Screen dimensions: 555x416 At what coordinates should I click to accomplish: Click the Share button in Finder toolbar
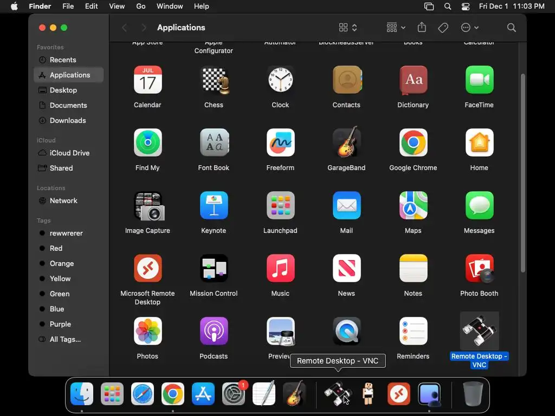coord(422,27)
